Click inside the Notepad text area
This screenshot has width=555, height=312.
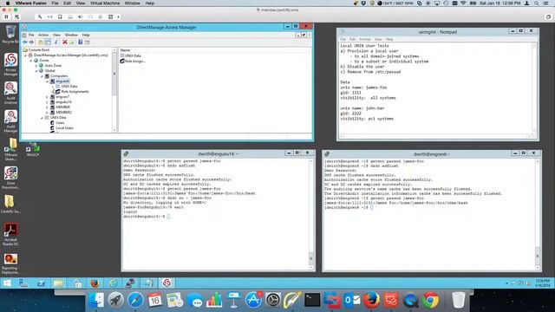pyautogui.click(x=435, y=88)
